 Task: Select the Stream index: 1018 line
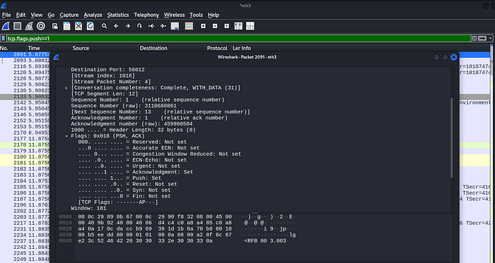[103, 76]
